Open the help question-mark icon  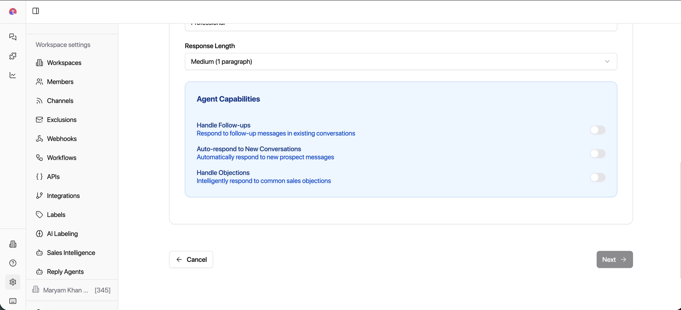pyautogui.click(x=13, y=263)
